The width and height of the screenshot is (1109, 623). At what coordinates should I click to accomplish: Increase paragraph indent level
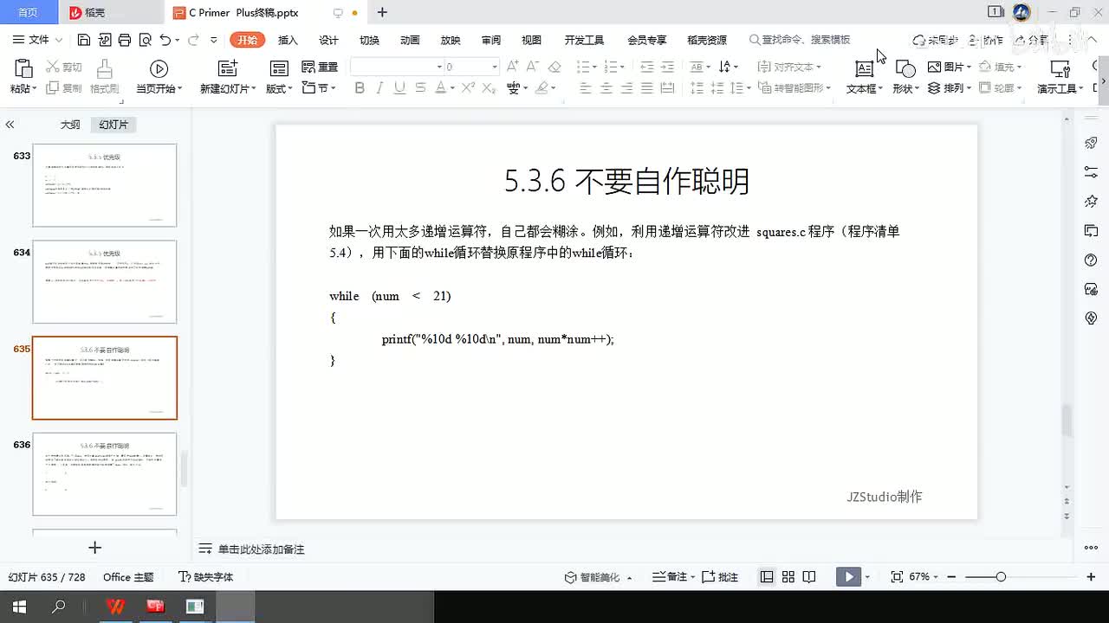coord(667,67)
